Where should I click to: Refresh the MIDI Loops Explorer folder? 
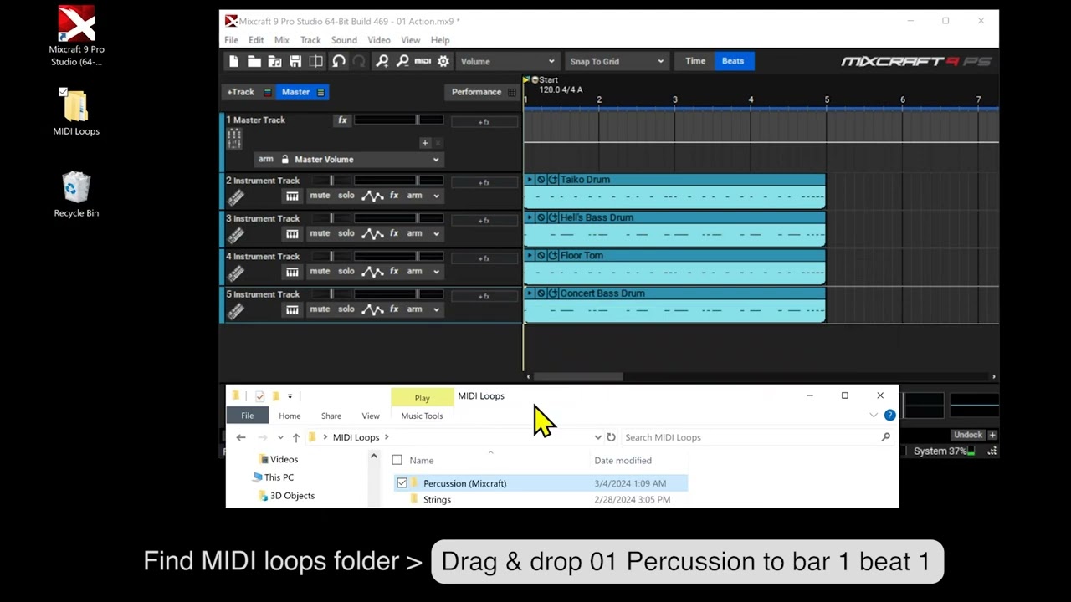coord(611,437)
